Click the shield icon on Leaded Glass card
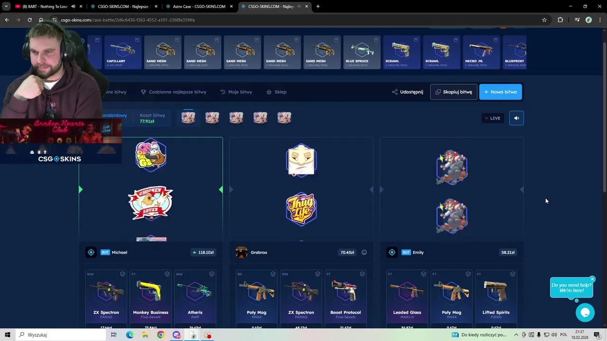The width and height of the screenshot is (607, 341). 423,274
